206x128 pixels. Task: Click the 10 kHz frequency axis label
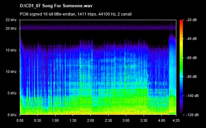point(11,72)
